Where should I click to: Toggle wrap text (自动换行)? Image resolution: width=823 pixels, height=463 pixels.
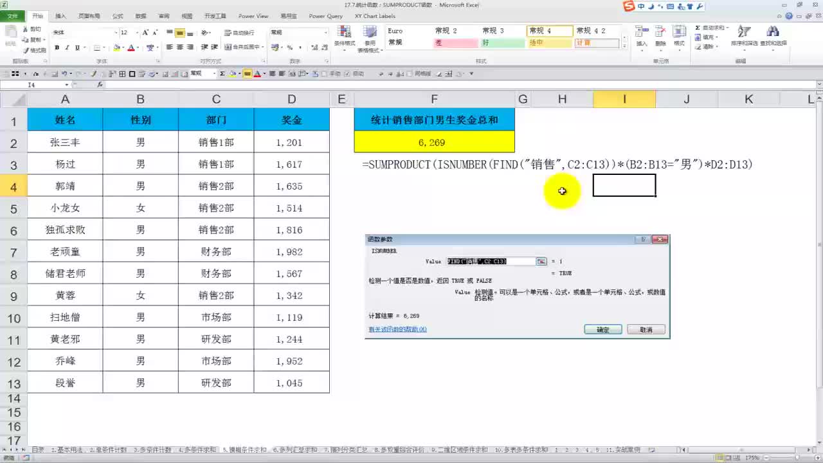click(x=239, y=32)
